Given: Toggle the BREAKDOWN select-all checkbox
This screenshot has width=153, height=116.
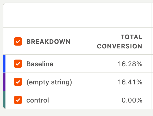Looking at the screenshot, I should click(x=18, y=41).
